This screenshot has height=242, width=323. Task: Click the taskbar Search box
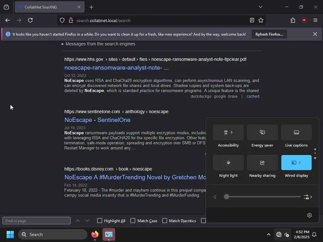click(x=53, y=234)
